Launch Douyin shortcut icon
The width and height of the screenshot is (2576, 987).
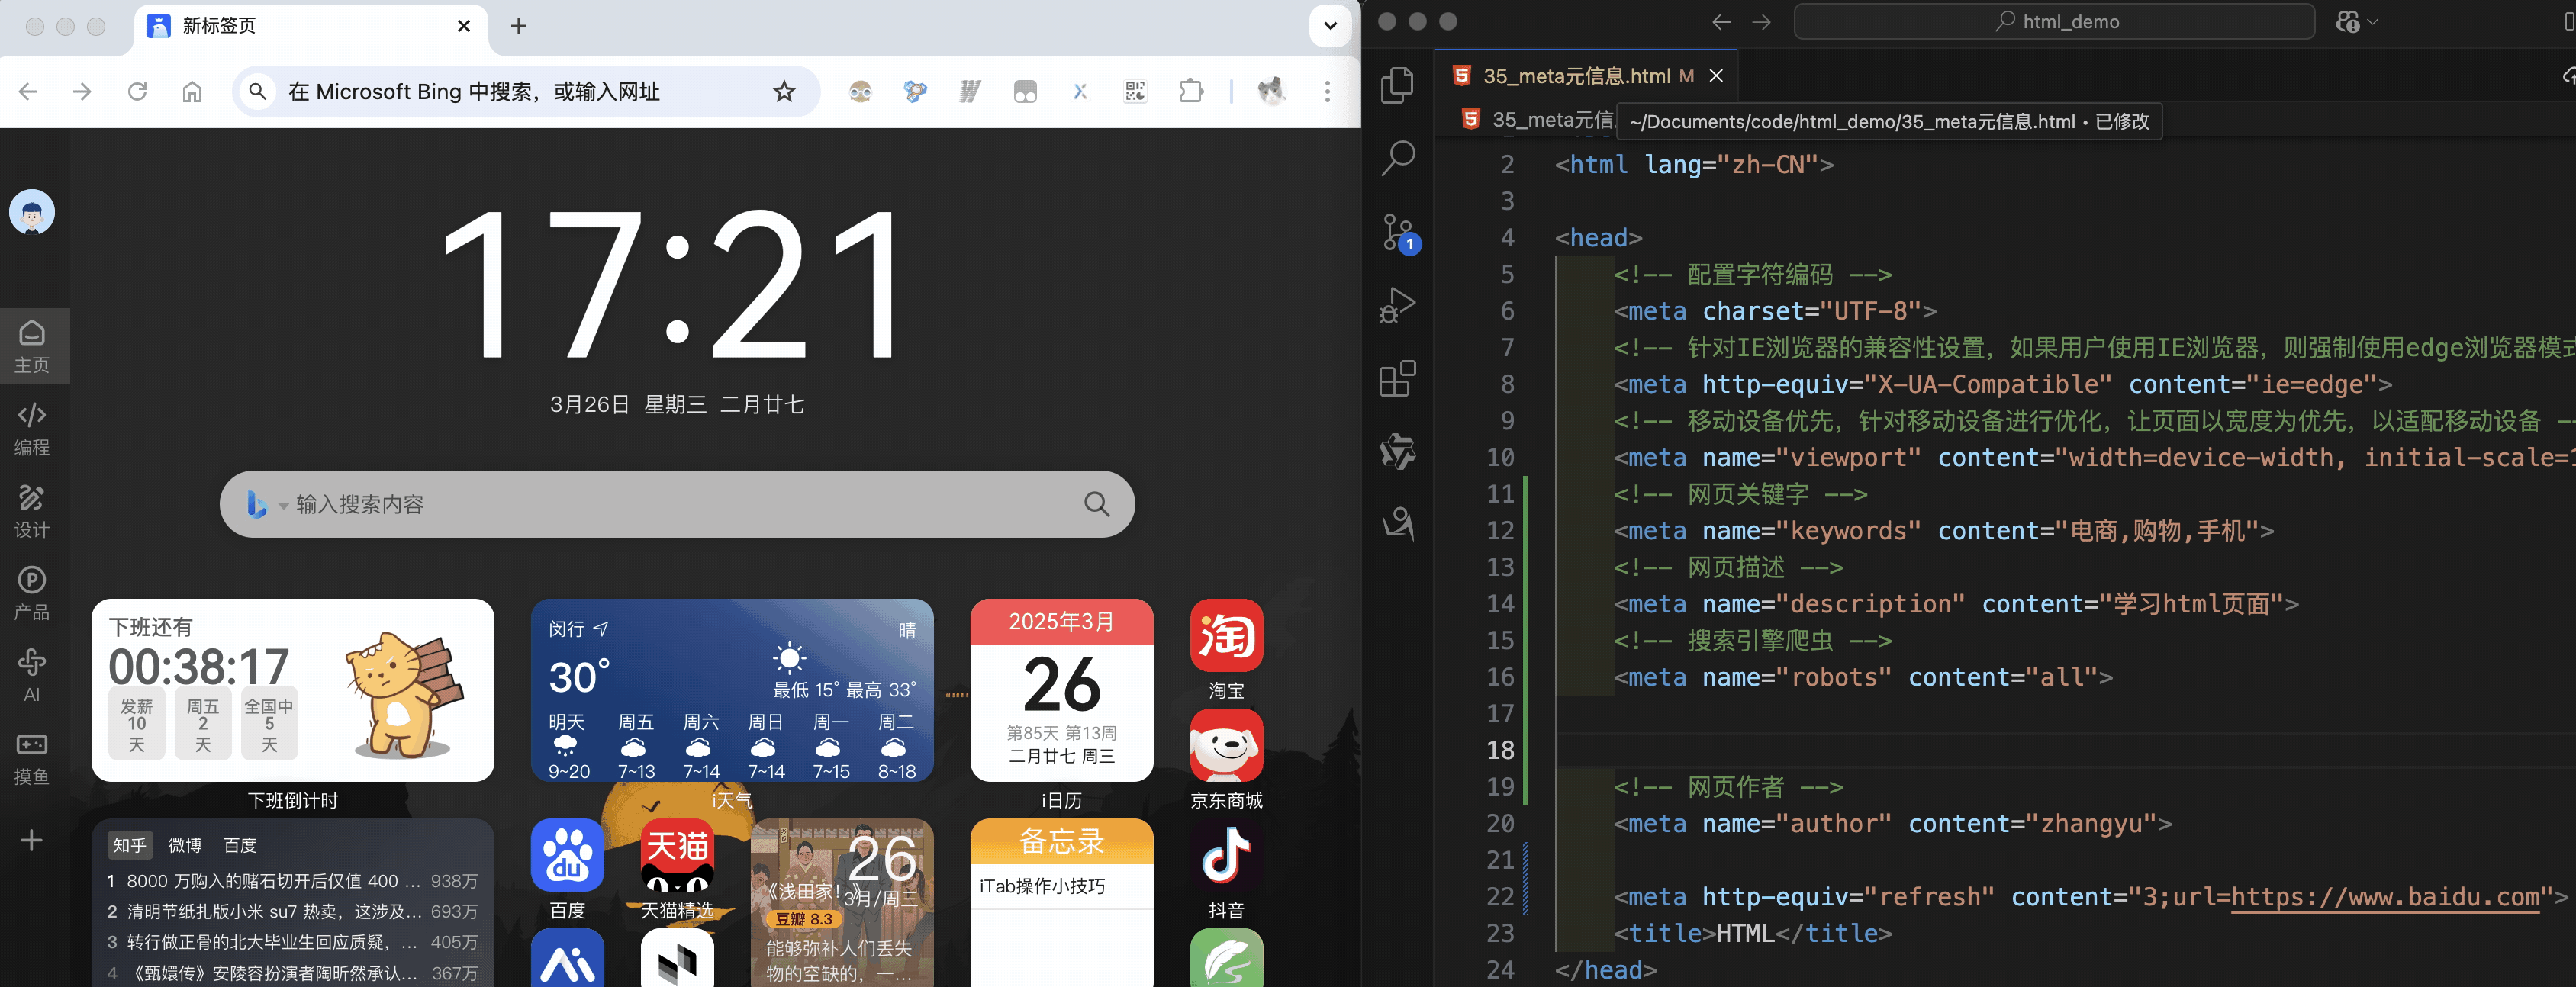[1226, 855]
